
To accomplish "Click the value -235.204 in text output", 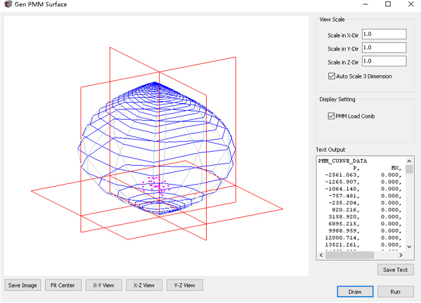I will [344, 203].
